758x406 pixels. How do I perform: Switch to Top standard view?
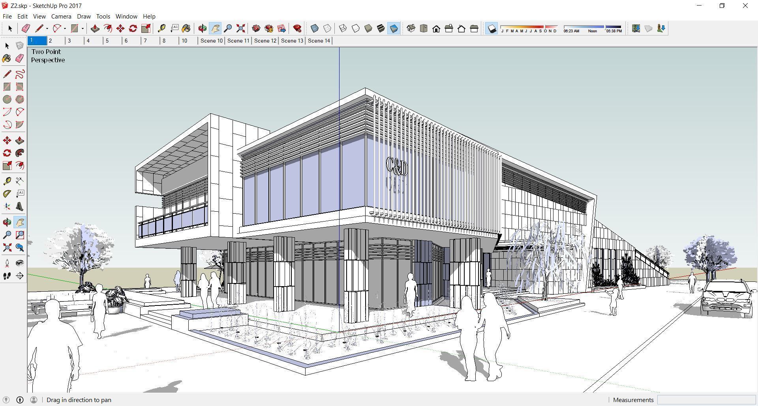click(x=424, y=28)
